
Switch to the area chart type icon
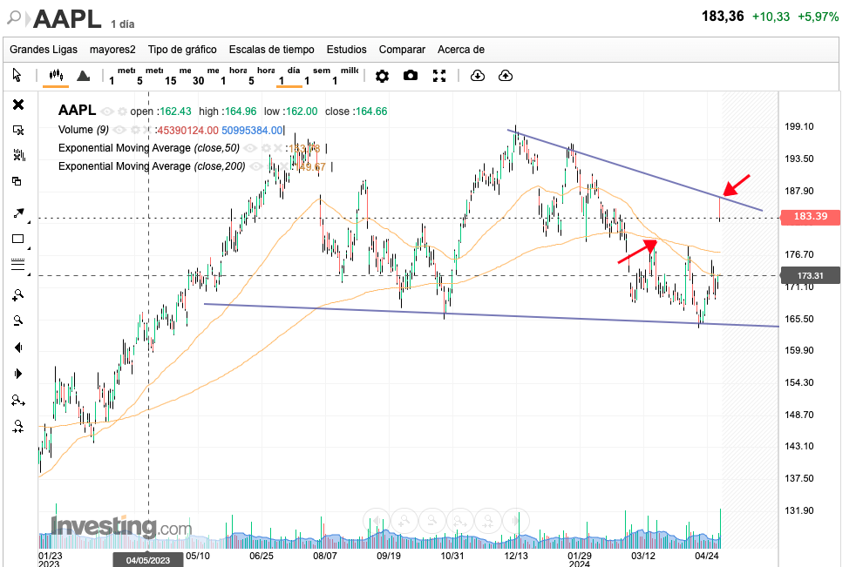[x=83, y=76]
